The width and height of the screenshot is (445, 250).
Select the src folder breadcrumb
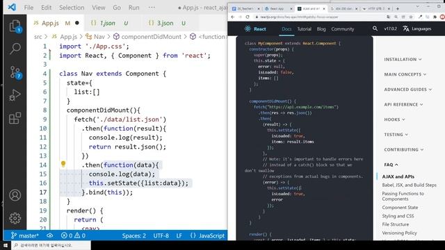click(x=38, y=37)
